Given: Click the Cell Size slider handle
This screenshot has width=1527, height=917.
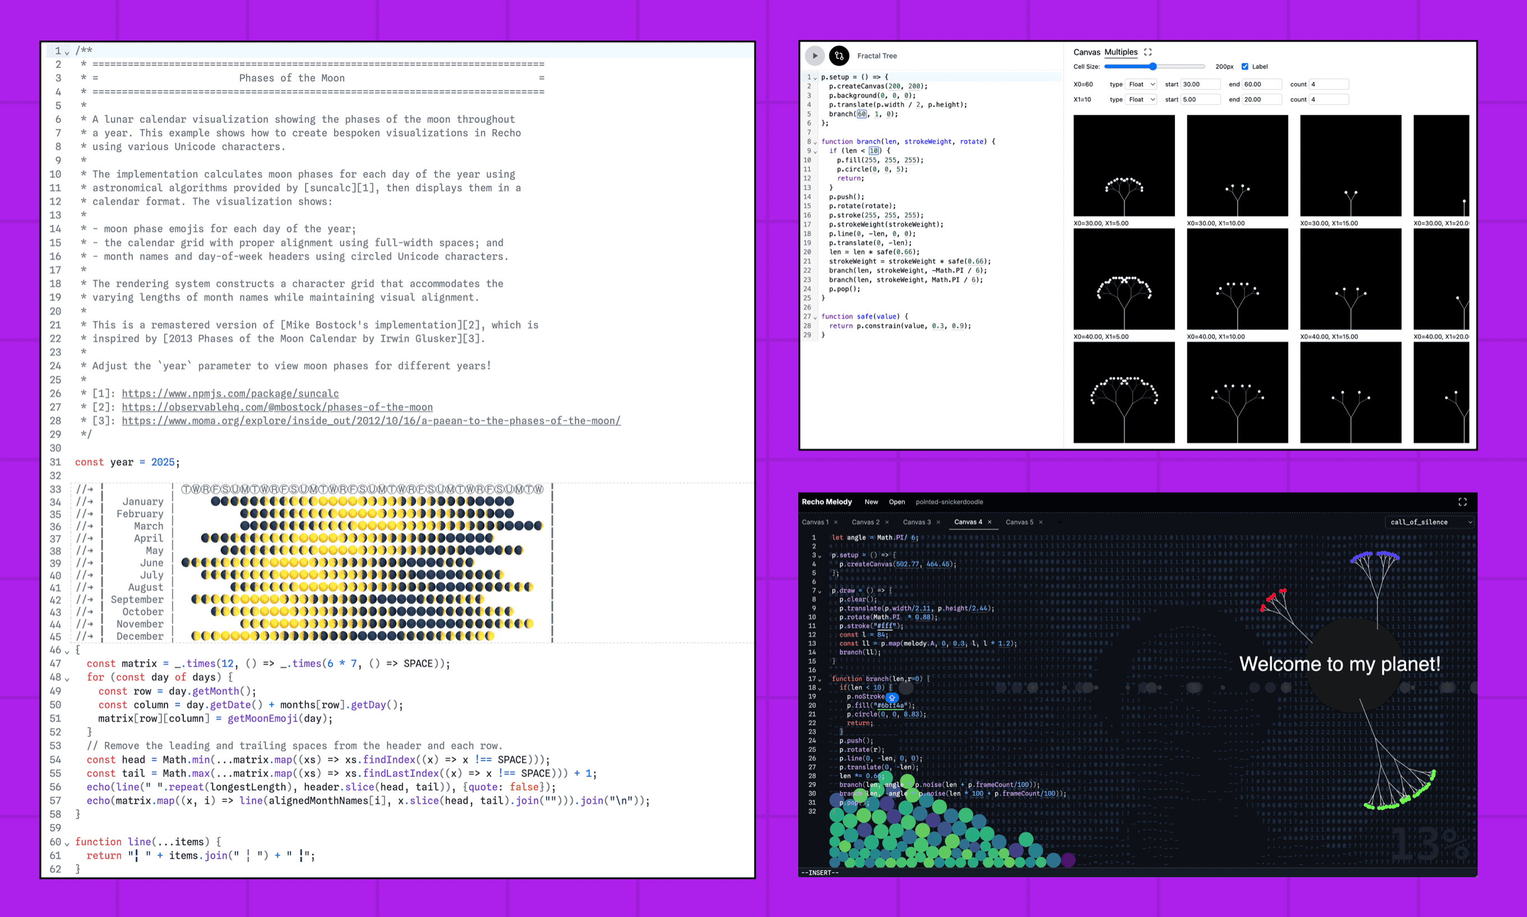Looking at the screenshot, I should click(1153, 67).
